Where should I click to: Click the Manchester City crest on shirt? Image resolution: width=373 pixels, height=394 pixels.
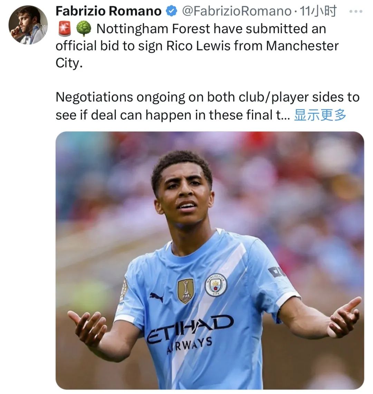pyautogui.click(x=216, y=285)
